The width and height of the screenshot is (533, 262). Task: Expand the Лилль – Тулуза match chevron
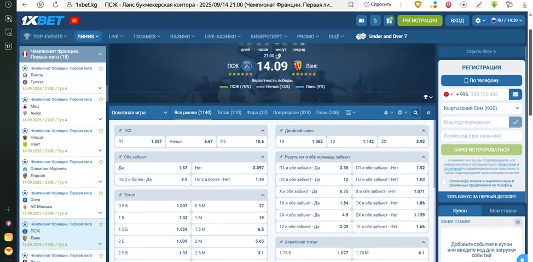click(x=100, y=88)
